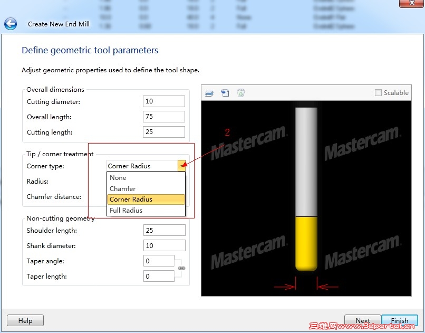Viewport: 425px width, 333px height.
Task: Edit the Taper angle field
Action: [x=159, y=261]
